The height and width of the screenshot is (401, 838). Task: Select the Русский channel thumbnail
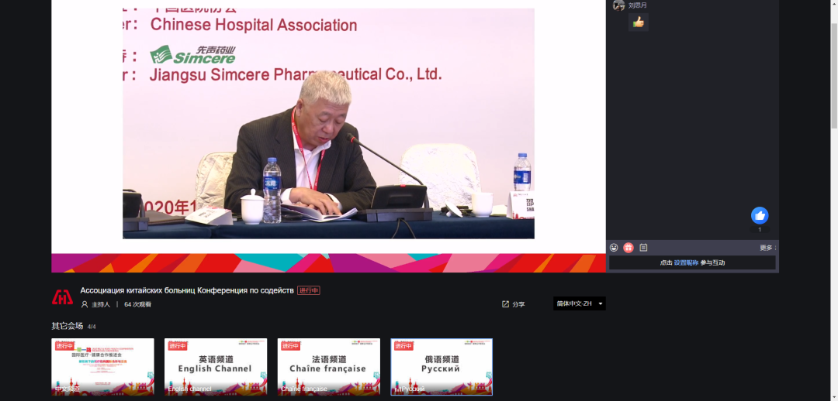[x=441, y=367]
